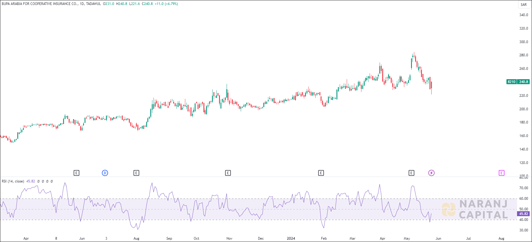Screen dimensions: 532x242
Task: Click the 340.00 price axis label
Action: (523, 15)
